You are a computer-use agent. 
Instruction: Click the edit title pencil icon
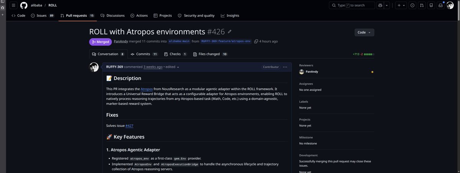230,32
